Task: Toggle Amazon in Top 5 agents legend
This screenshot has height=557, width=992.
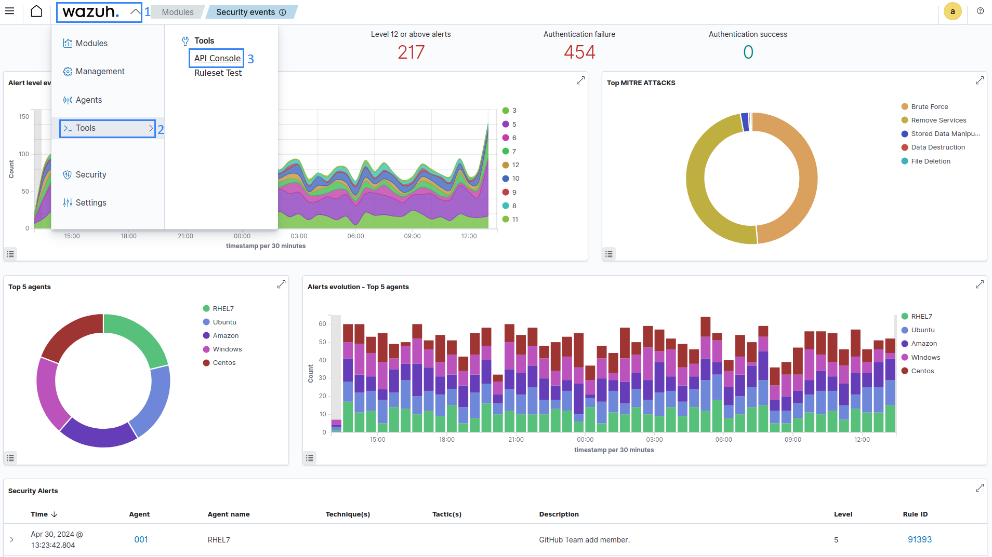Action: pos(221,335)
